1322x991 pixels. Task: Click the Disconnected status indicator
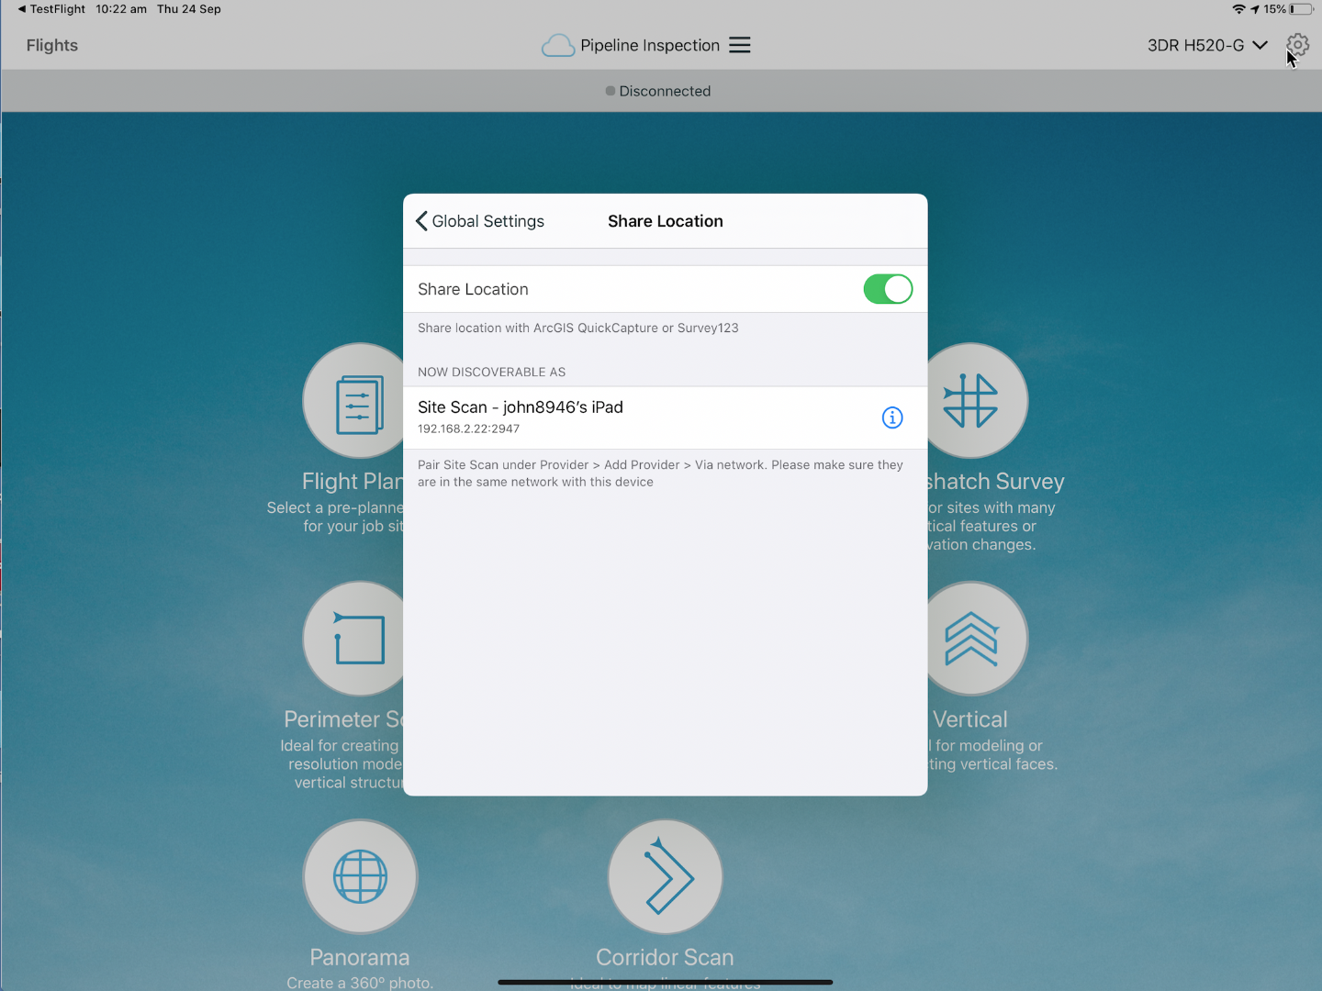click(658, 91)
